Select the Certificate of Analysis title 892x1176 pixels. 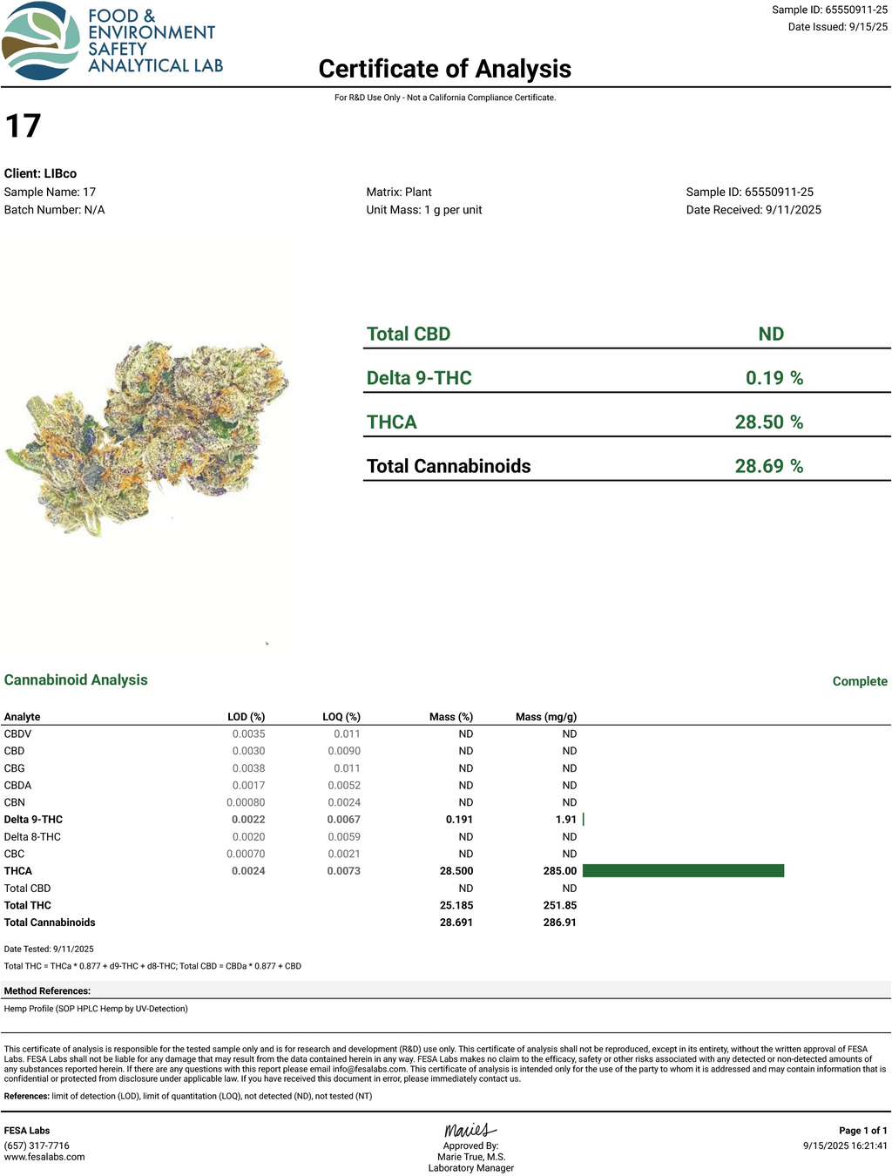[445, 69]
